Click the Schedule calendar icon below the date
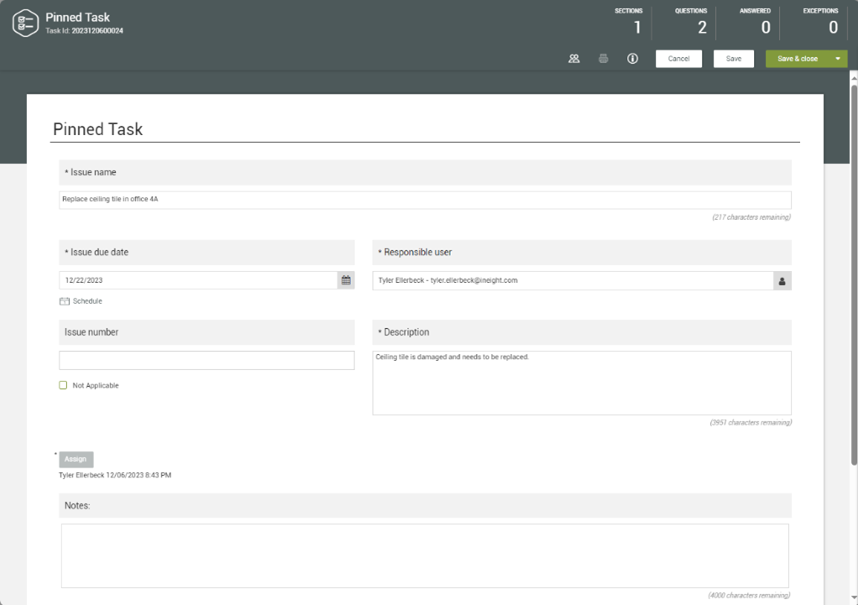The height and width of the screenshot is (605, 858). (65, 300)
